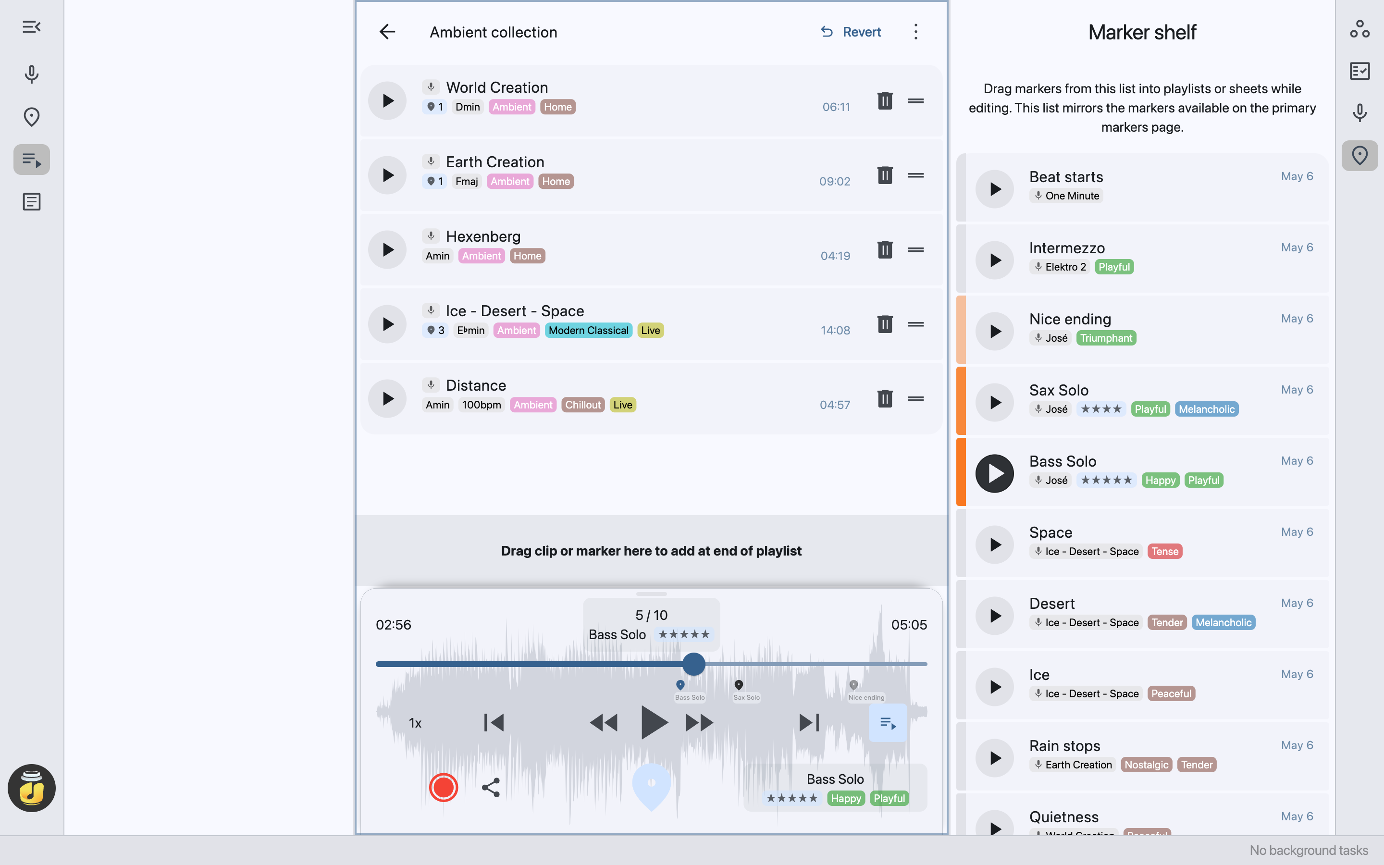Viewport: 1384px width, 865px height.
Task: Jump to the Bass Solo timeline marker
Action: 680,685
